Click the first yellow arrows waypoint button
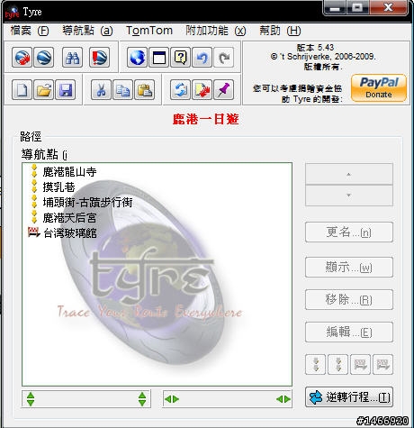The height and width of the screenshot is (428, 414). pos(315,364)
